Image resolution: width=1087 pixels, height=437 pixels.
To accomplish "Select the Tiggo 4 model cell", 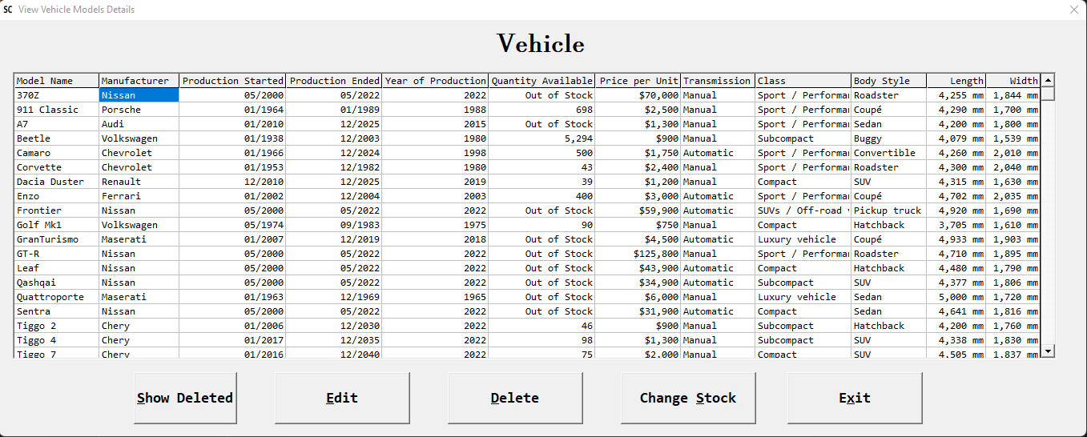I will (x=57, y=340).
